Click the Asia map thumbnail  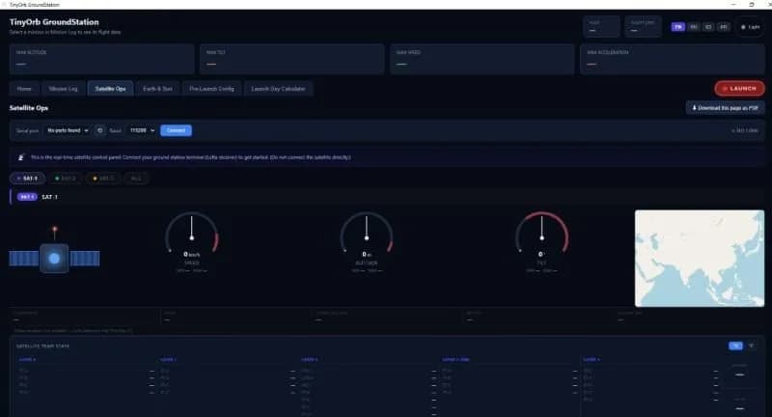[700, 259]
